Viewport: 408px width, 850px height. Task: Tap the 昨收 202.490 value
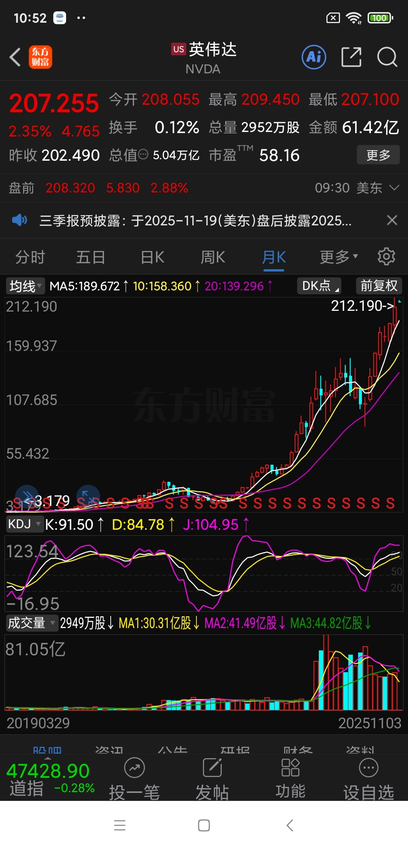(71, 155)
